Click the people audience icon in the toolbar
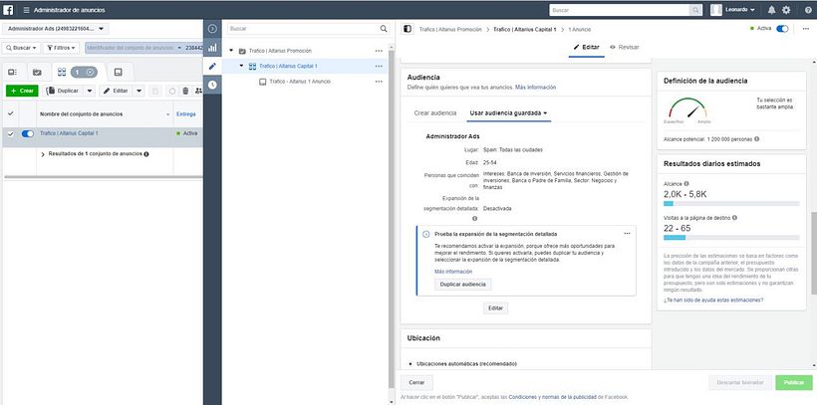This screenshot has height=405, width=817. 198,91
